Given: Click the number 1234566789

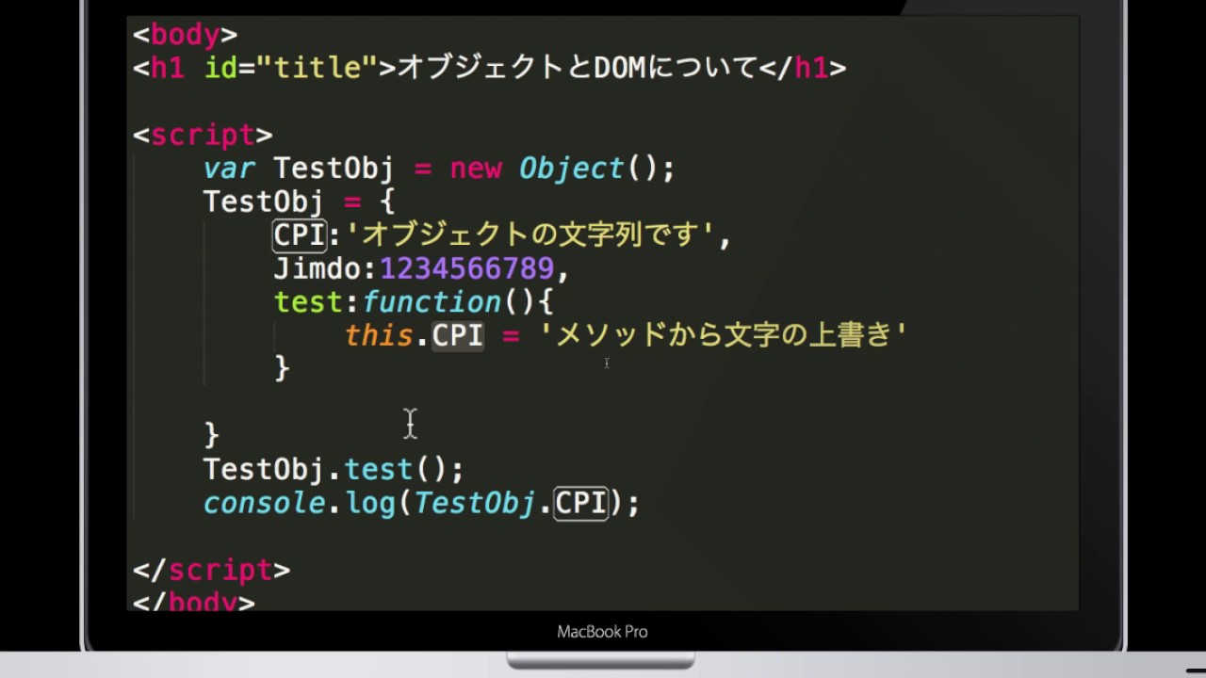Looking at the screenshot, I should (x=467, y=269).
